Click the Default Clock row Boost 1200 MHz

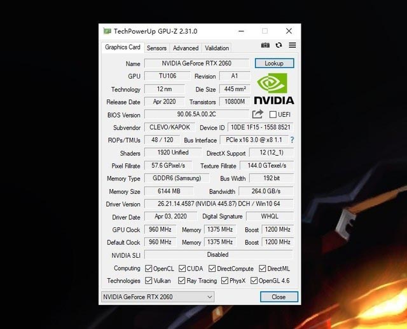click(x=277, y=242)
